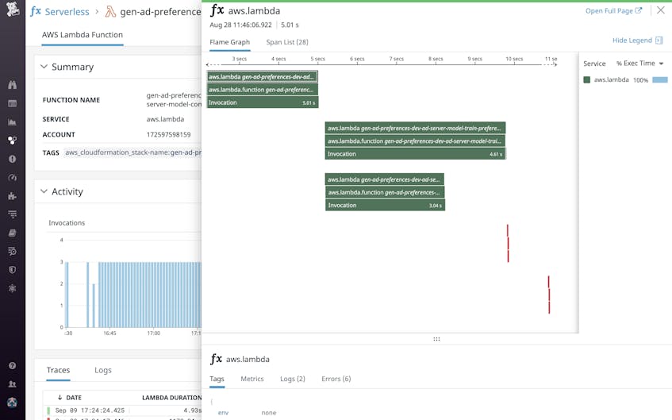Image resolution: width=672 pixels, height=420 pixels.
Task: Select the AWS Lambda Function tab
Action: 83,35
